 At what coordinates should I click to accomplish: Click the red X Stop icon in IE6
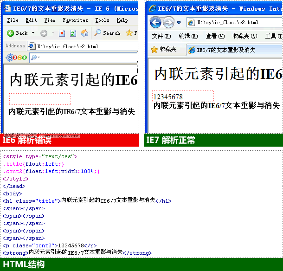pos(62,33)
